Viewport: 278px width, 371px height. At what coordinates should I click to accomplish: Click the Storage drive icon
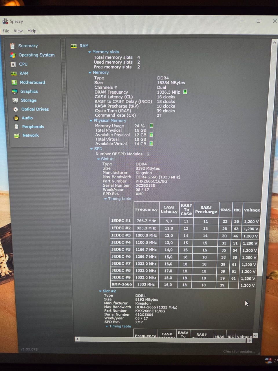click(x=15, y=100)
